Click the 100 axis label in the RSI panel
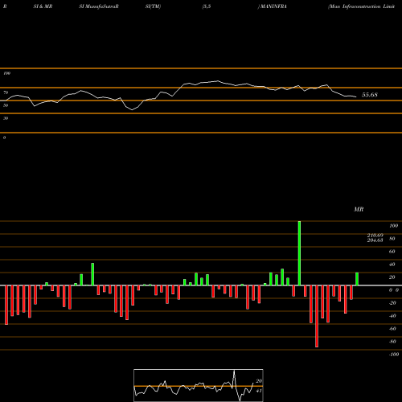402x402 pixels. click(7, 73)
